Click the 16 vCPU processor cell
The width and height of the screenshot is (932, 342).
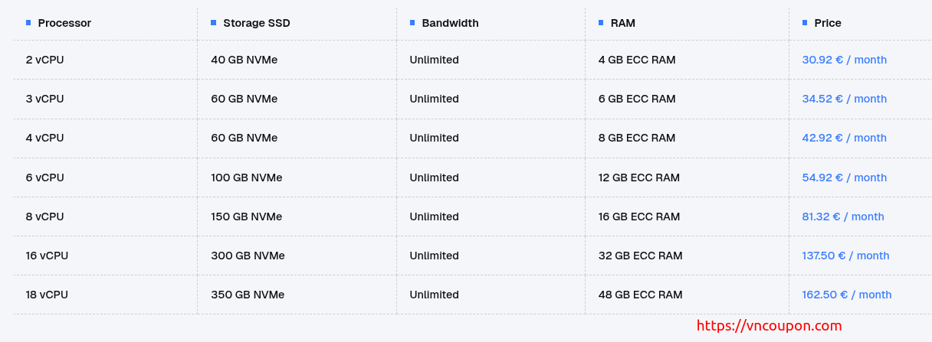click(x=47, y=256)
